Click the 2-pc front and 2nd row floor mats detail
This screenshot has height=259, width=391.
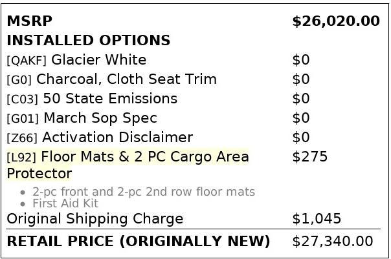point(143,192)
